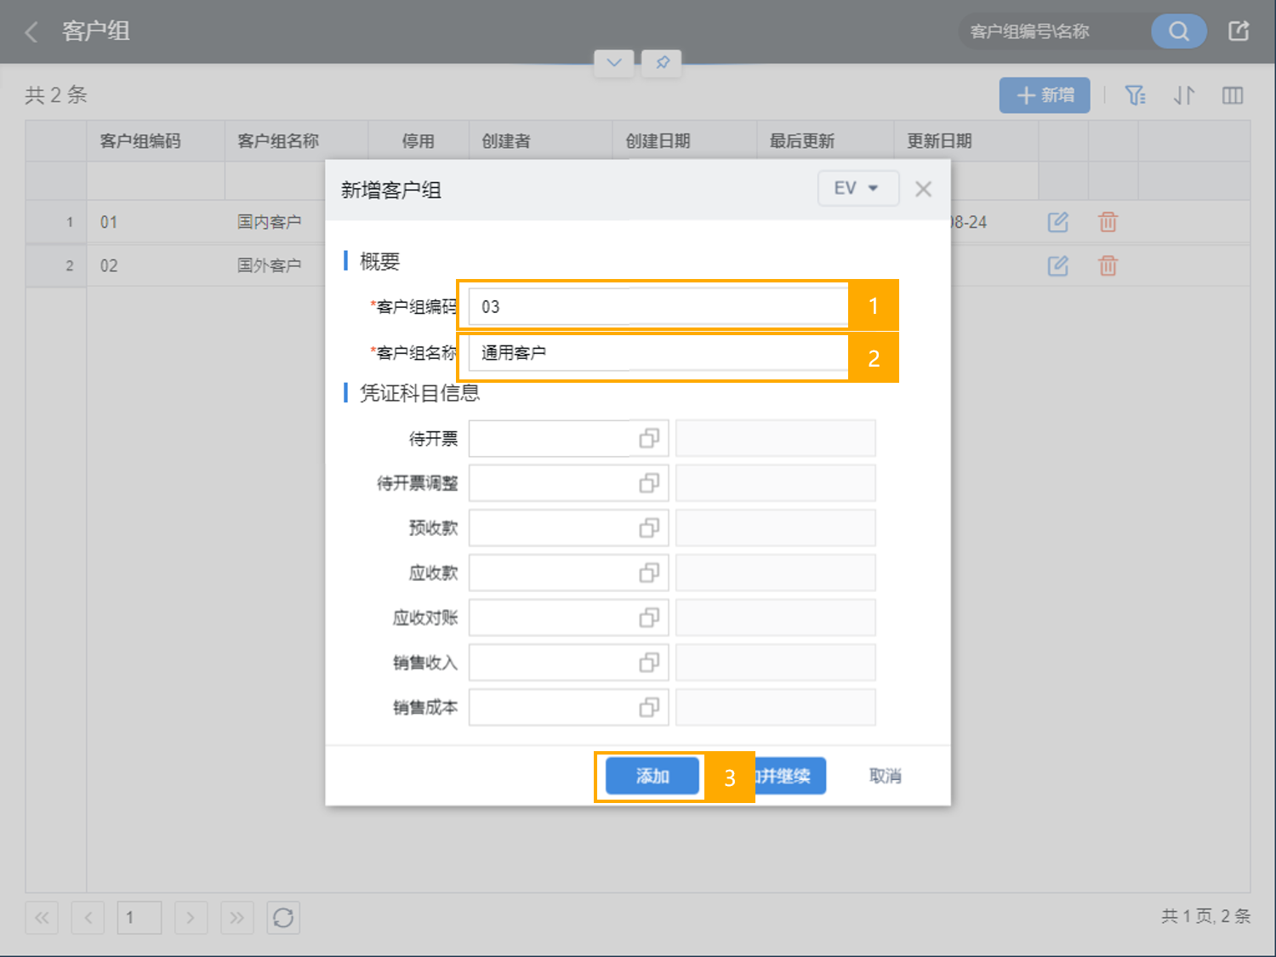This screenshot has height=957, width=1276.
Task: Select cell 国外客户 in table
Action: (270, 265)
